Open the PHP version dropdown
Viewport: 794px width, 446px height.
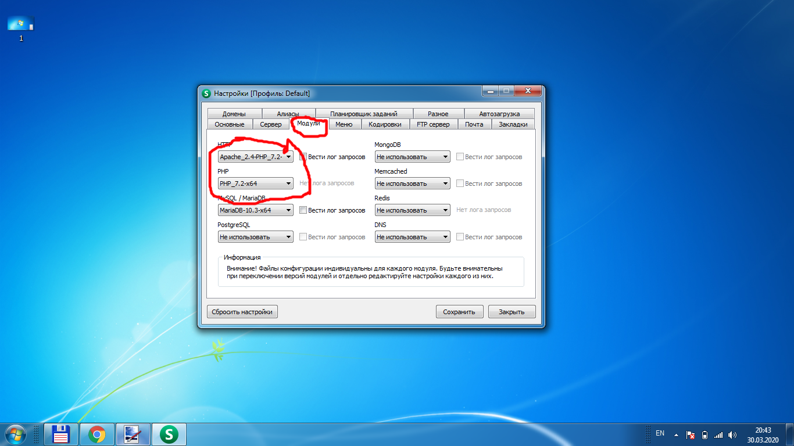click(x=256, y=184)
